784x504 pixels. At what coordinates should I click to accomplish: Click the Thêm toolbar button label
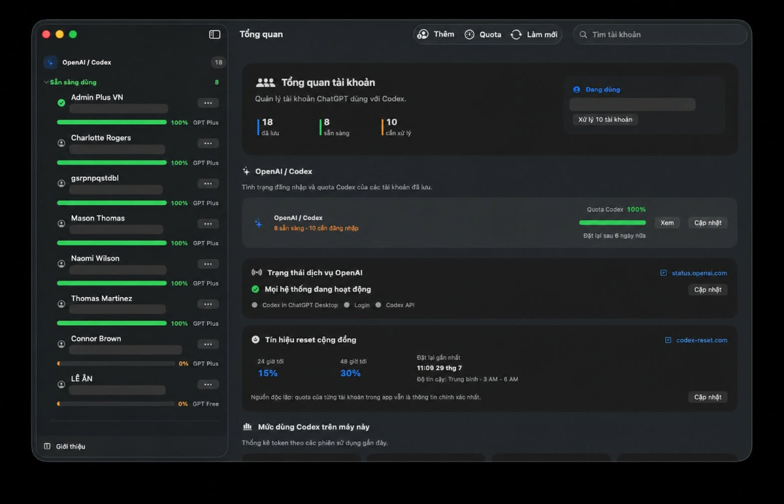coord(444,35)
